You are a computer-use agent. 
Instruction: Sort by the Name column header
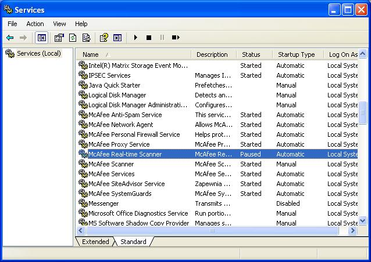click(x=134, y=54)
